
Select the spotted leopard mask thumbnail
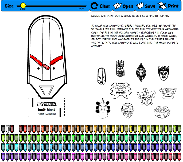click(120, 68)
